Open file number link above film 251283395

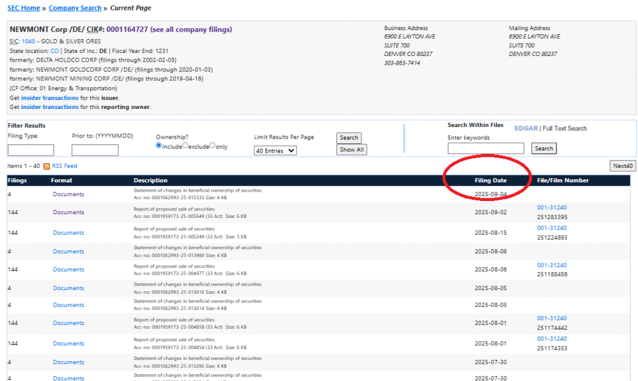coord(552,207)
